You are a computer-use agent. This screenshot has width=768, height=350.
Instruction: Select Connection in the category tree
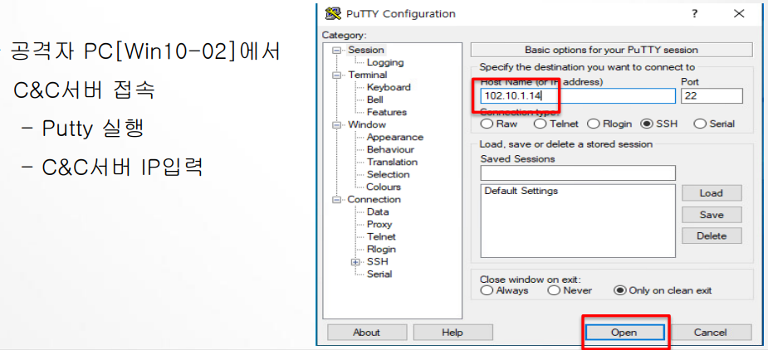(374, 200)
